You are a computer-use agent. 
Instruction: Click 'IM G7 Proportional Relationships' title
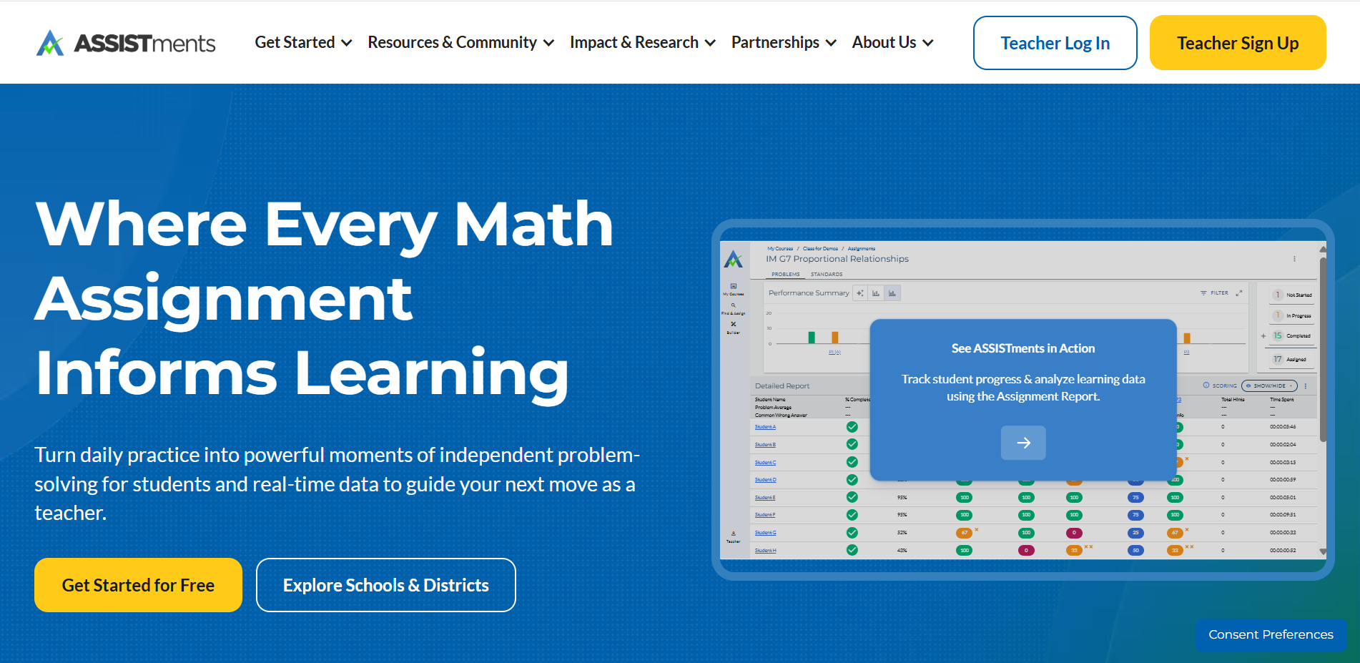837,259
